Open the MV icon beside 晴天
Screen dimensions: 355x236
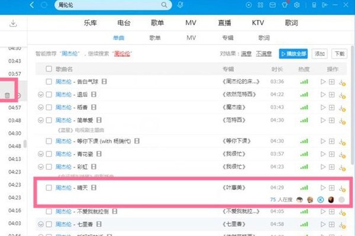(93, 188)
